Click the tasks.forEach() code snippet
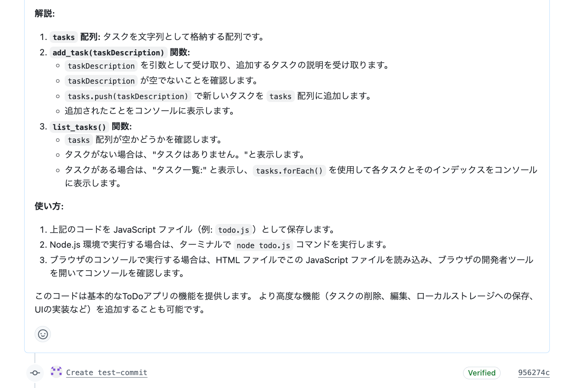Viewport: 569px width, 388px height. (x=289, y=171)
